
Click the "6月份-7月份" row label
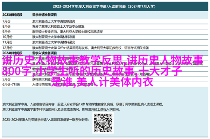pyautogui.click(x=11, y=85)
